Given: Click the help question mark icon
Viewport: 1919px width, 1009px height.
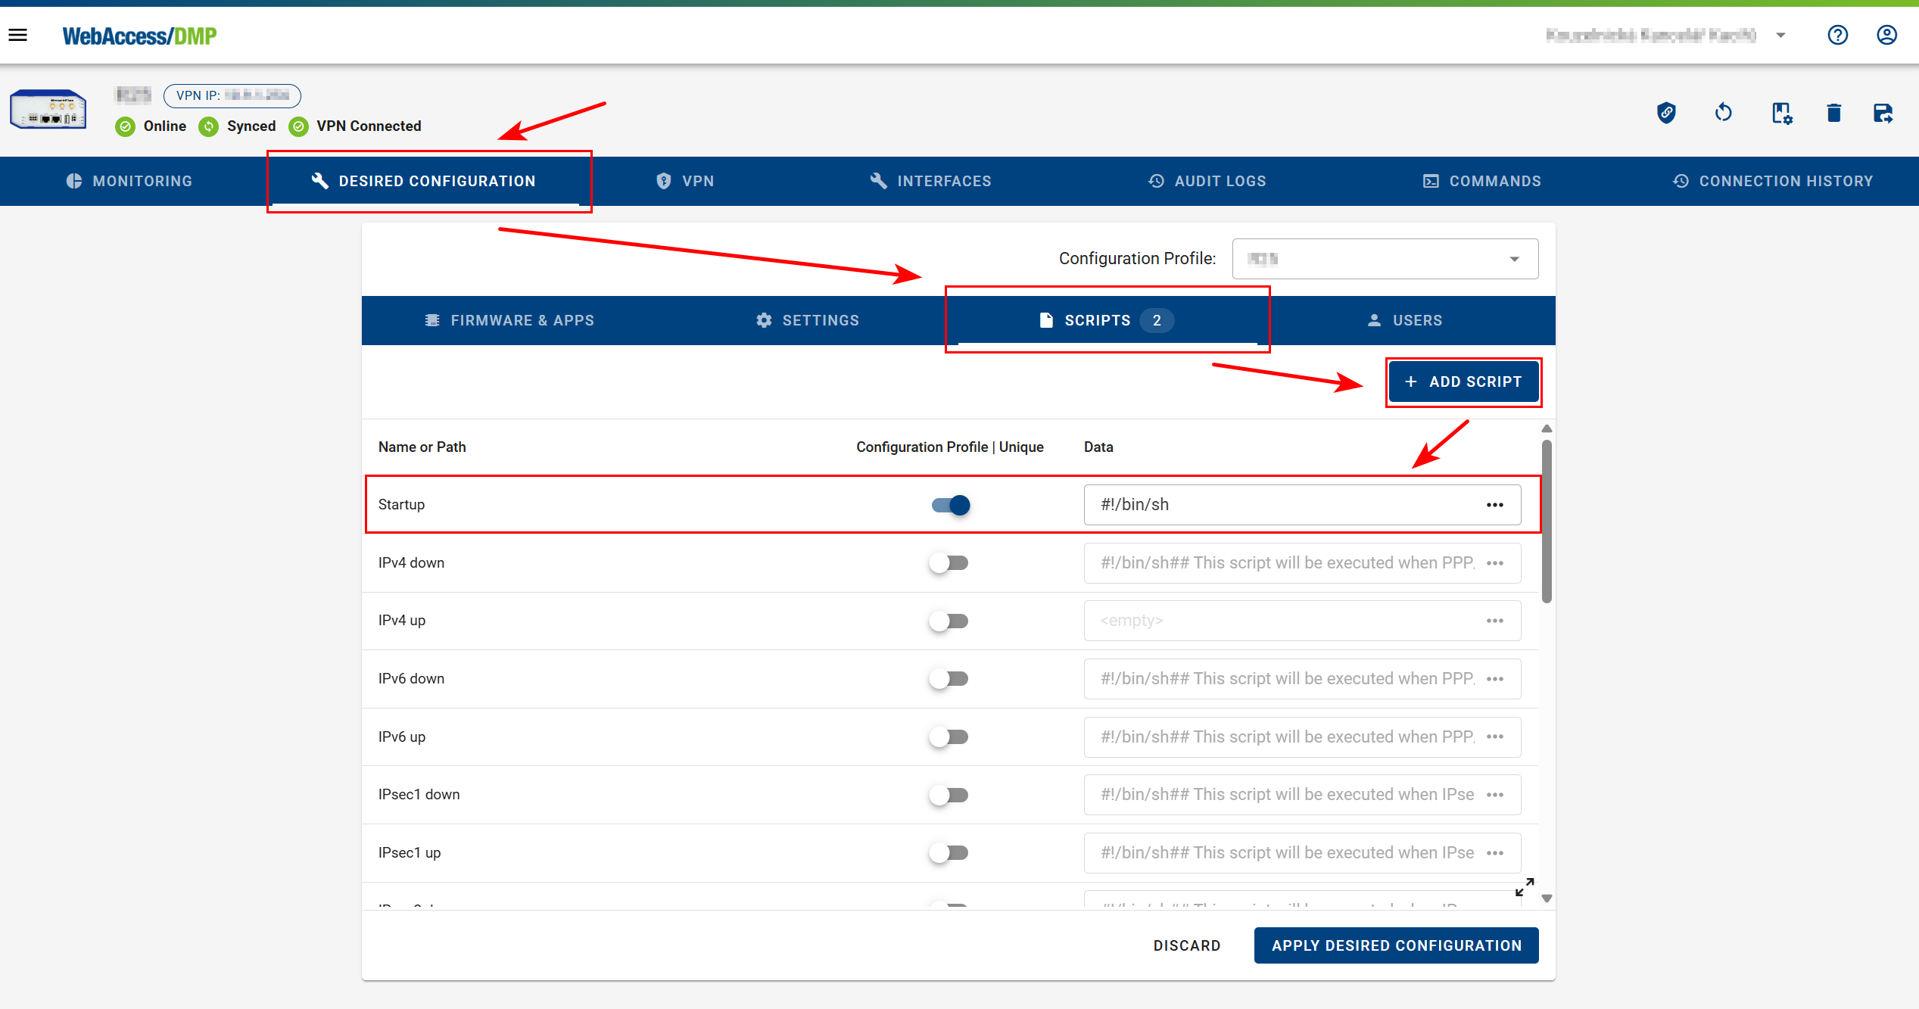Looking at the screenshot, I should 1837,35.
